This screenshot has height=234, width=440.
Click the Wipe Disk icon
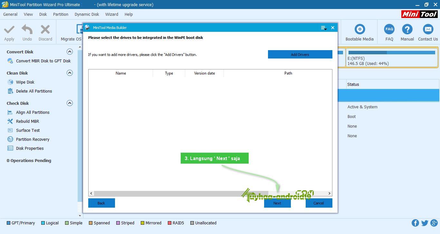click(x=10, y=82)
